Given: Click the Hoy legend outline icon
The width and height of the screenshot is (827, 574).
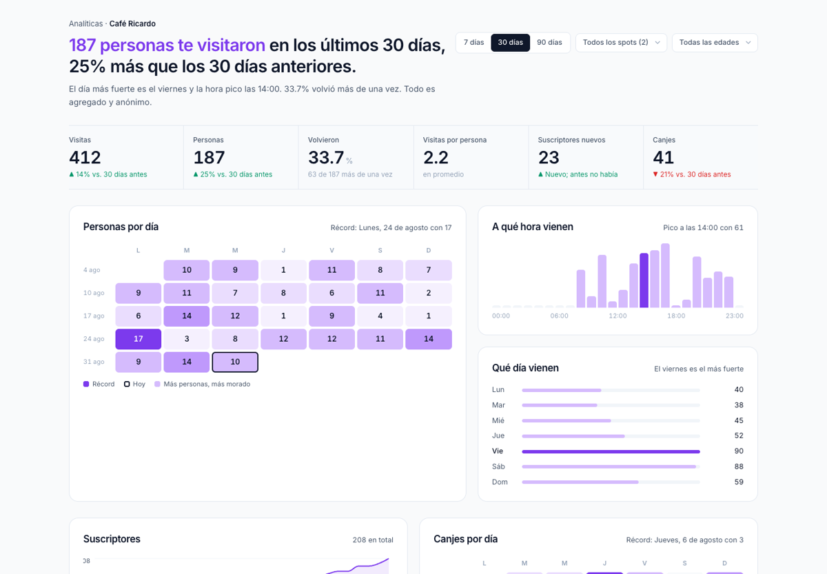Looking at the screenshot, I should pyautogui.click(x=127, y=384).
